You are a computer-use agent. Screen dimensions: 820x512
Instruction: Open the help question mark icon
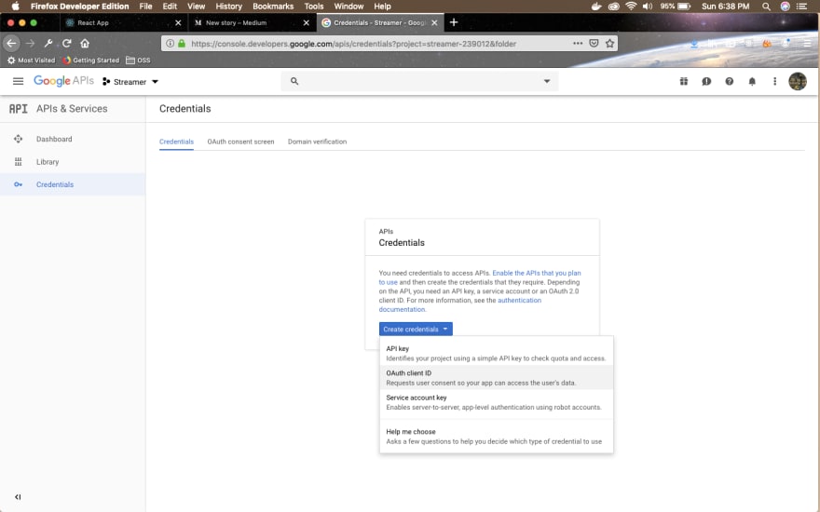[729, 81]
